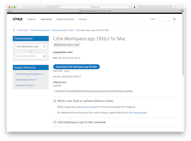191x141 pixels.
Task: Open the Downloads menu
Action: coord(46,19)
